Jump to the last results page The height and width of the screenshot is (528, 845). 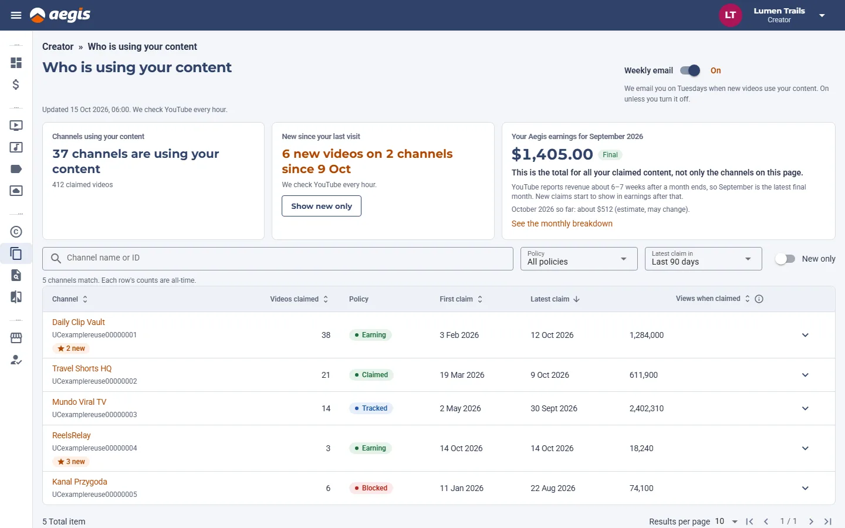(828, 522)
